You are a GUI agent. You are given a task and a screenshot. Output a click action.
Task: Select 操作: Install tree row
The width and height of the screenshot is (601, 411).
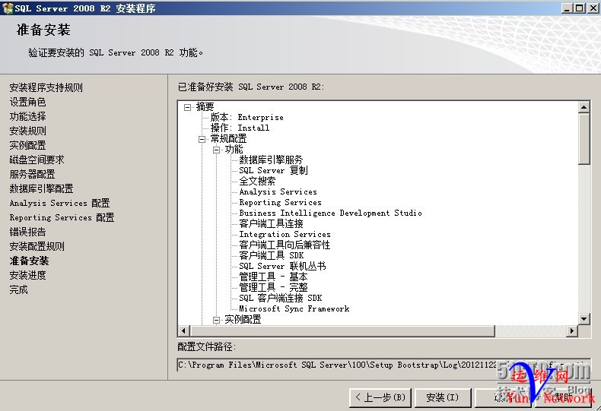[x=240, y=128]
